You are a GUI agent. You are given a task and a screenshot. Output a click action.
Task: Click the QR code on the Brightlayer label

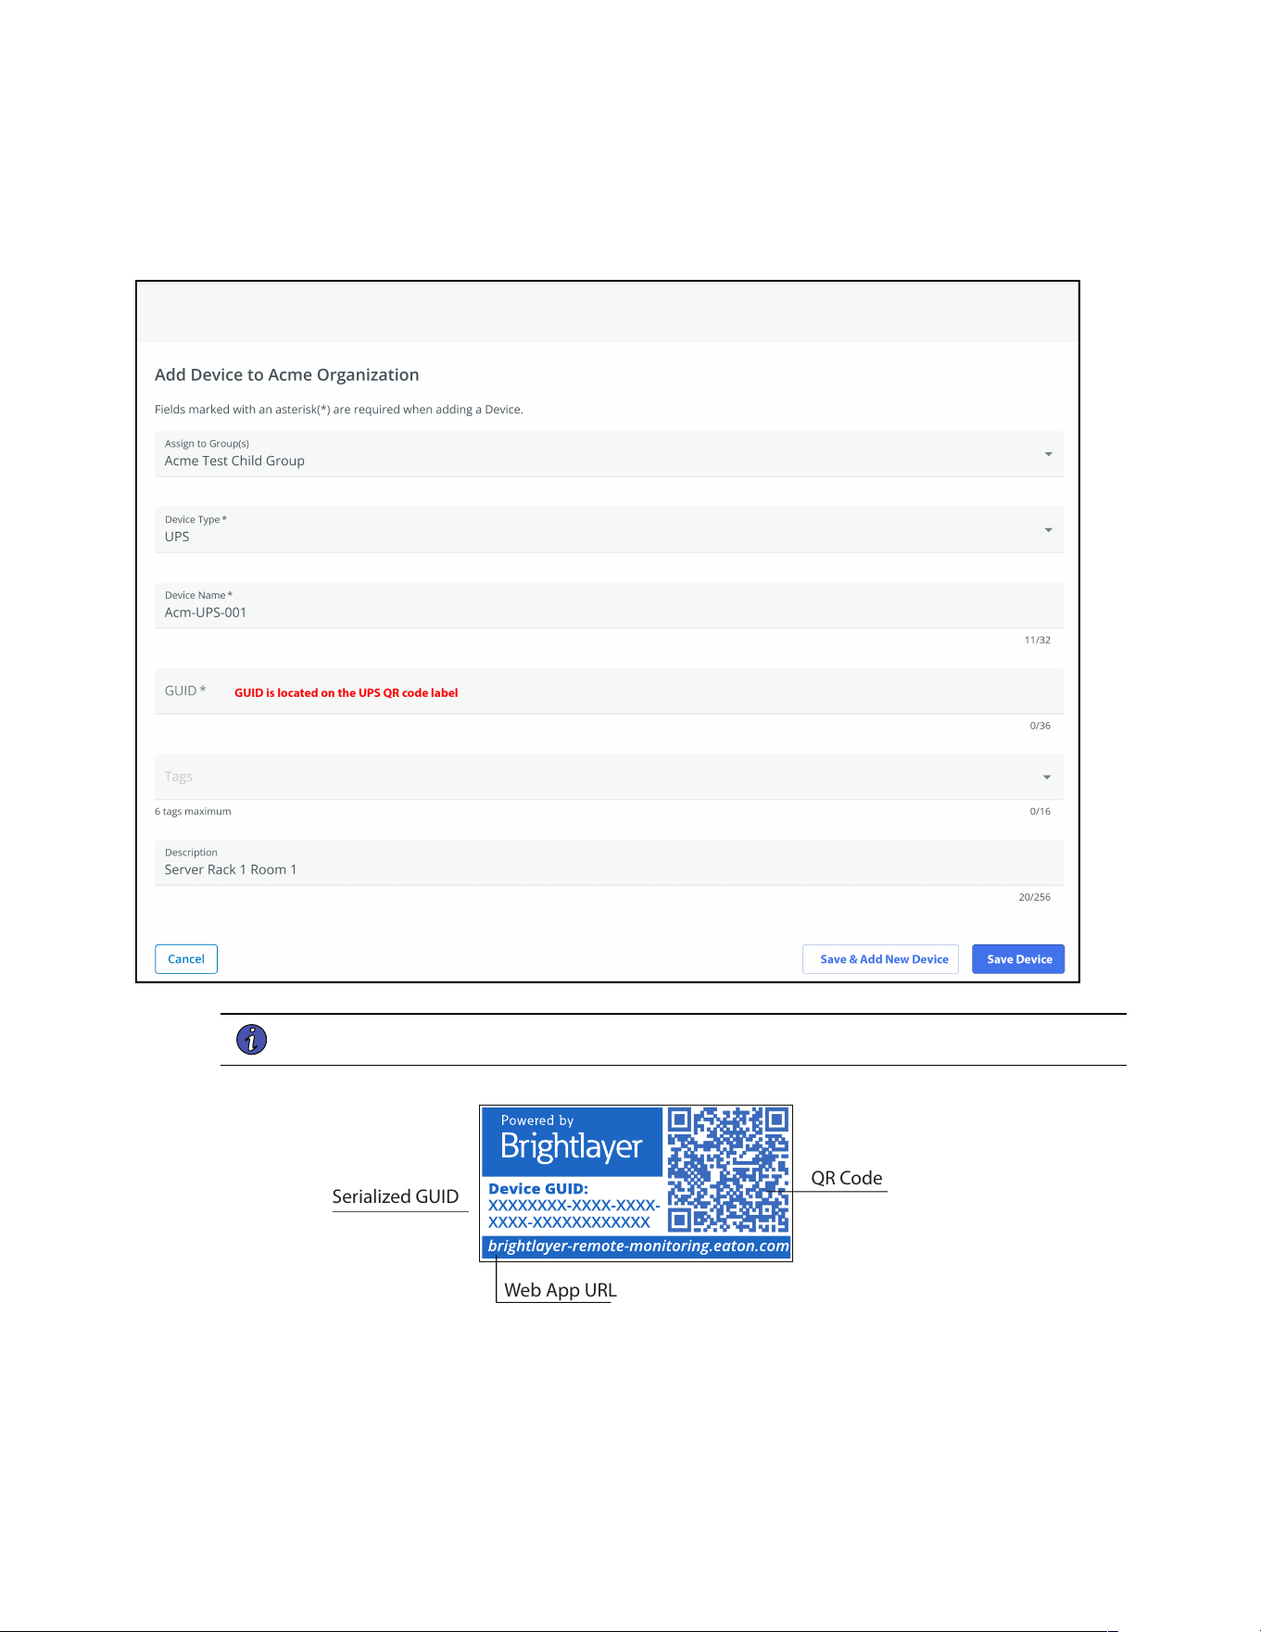(x=728, y=1170)
